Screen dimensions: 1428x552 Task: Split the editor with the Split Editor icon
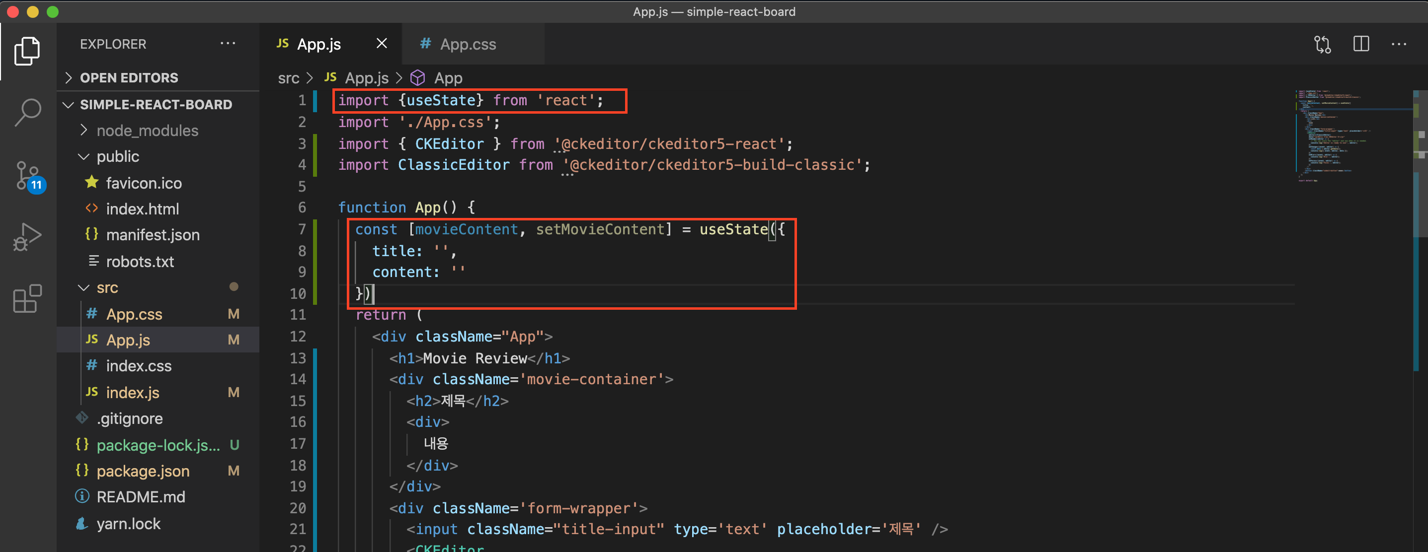point(1361,44)
